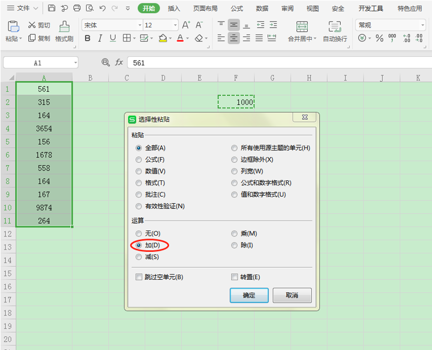This screenshot has width=432, height=350.
Task: Click the 确定 button
Action: (x=249, y=296)
